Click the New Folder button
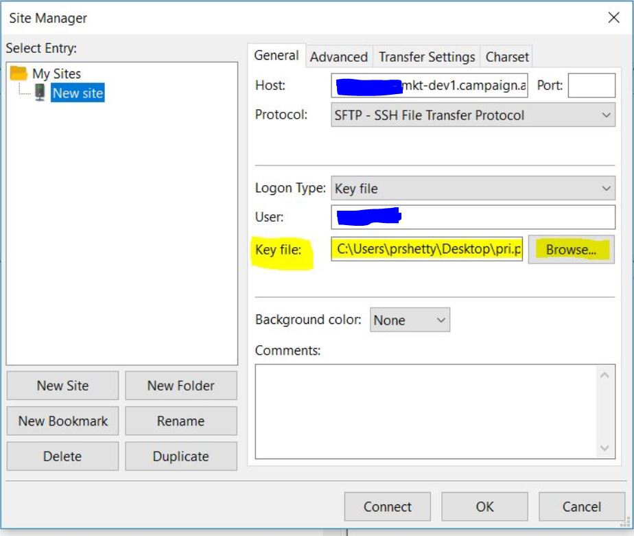 click(x=180, y=386)
